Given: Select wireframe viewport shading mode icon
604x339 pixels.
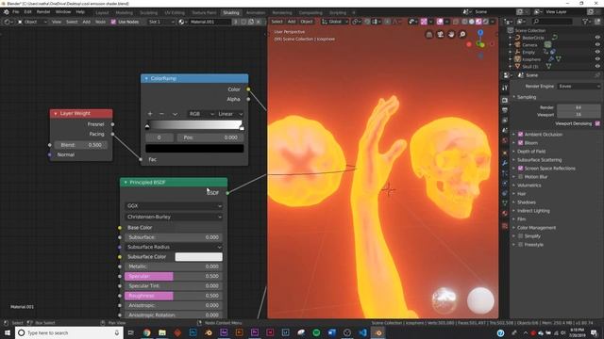Looking at the screenshot, I should pyautogui.click(x=464, y=22).
